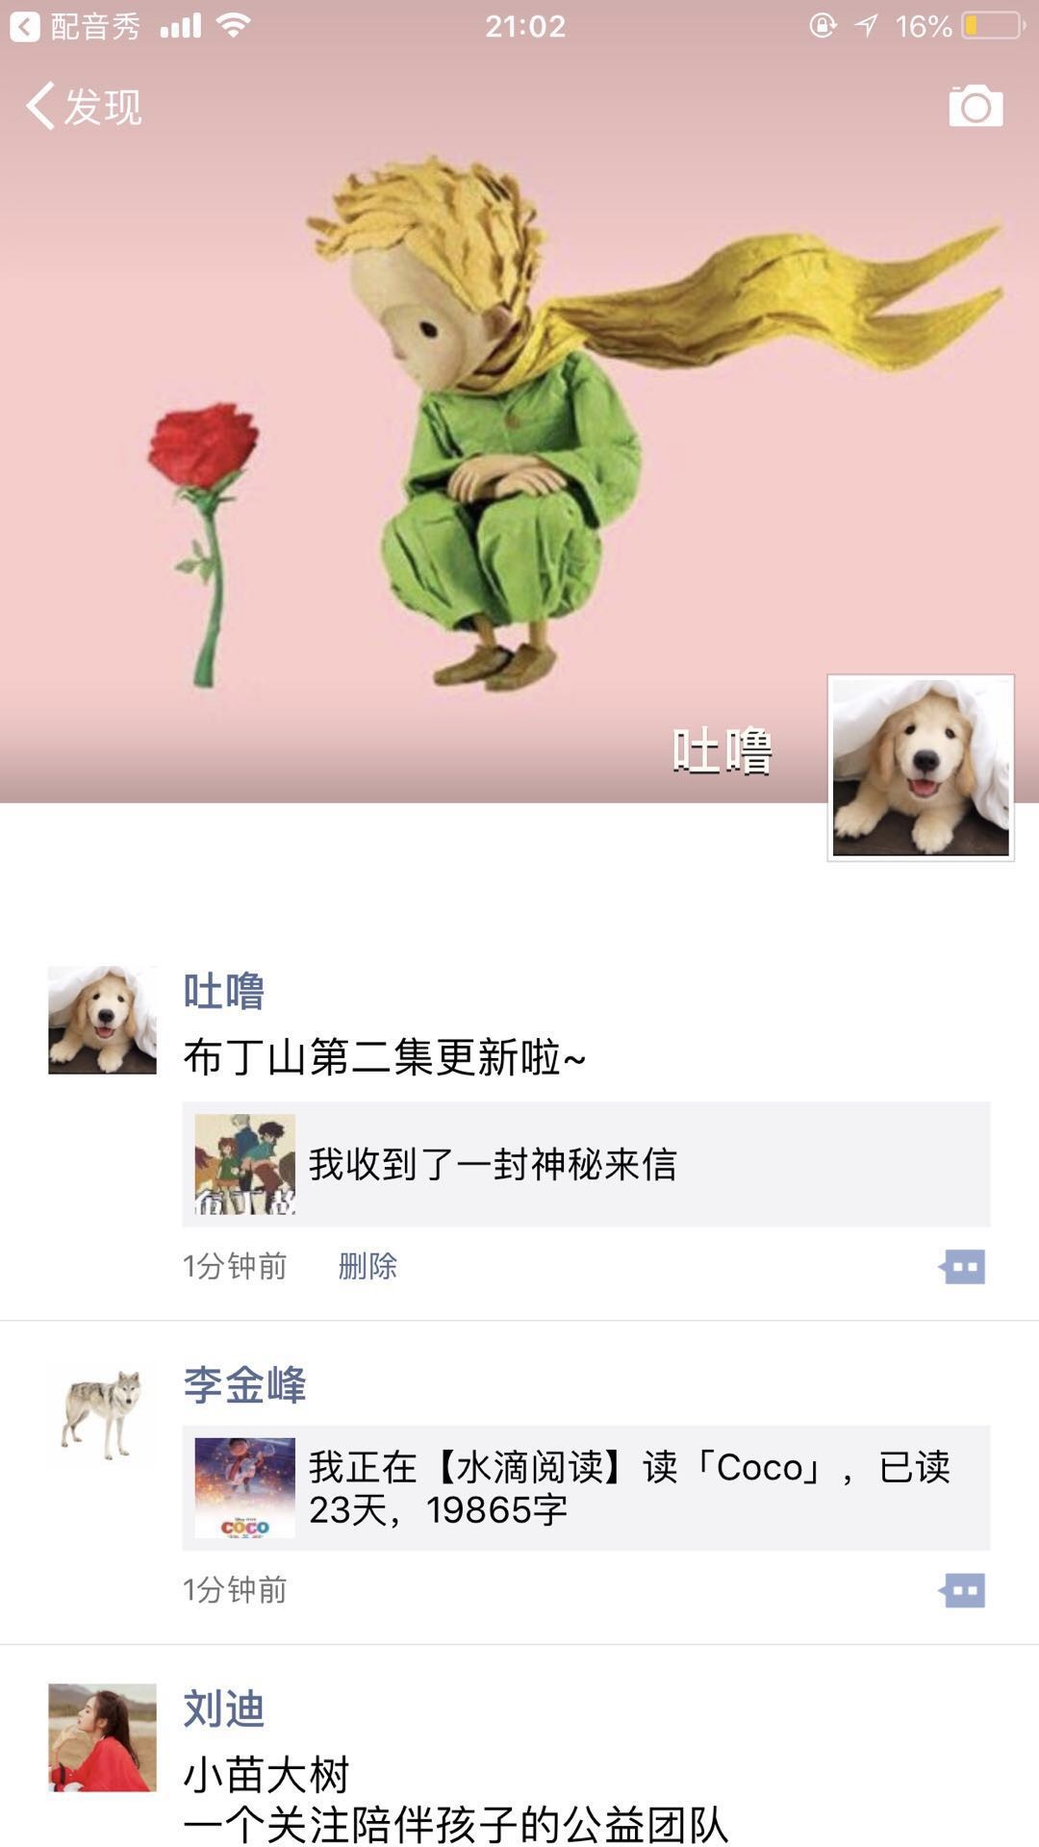Return to 配音秀 app from status bar
The image size is (1039, 1847).
coord(75,26)
